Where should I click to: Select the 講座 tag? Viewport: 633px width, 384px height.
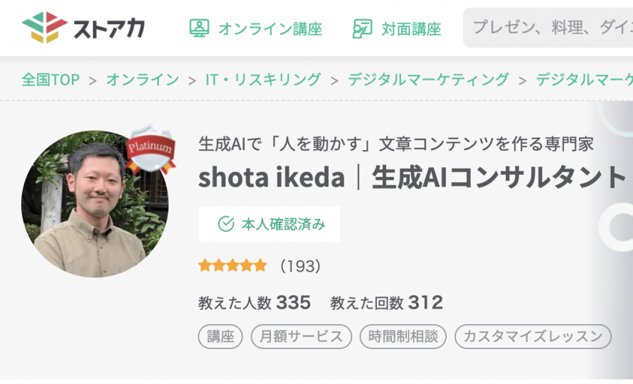pyautogui.click(x=220, y=336)
